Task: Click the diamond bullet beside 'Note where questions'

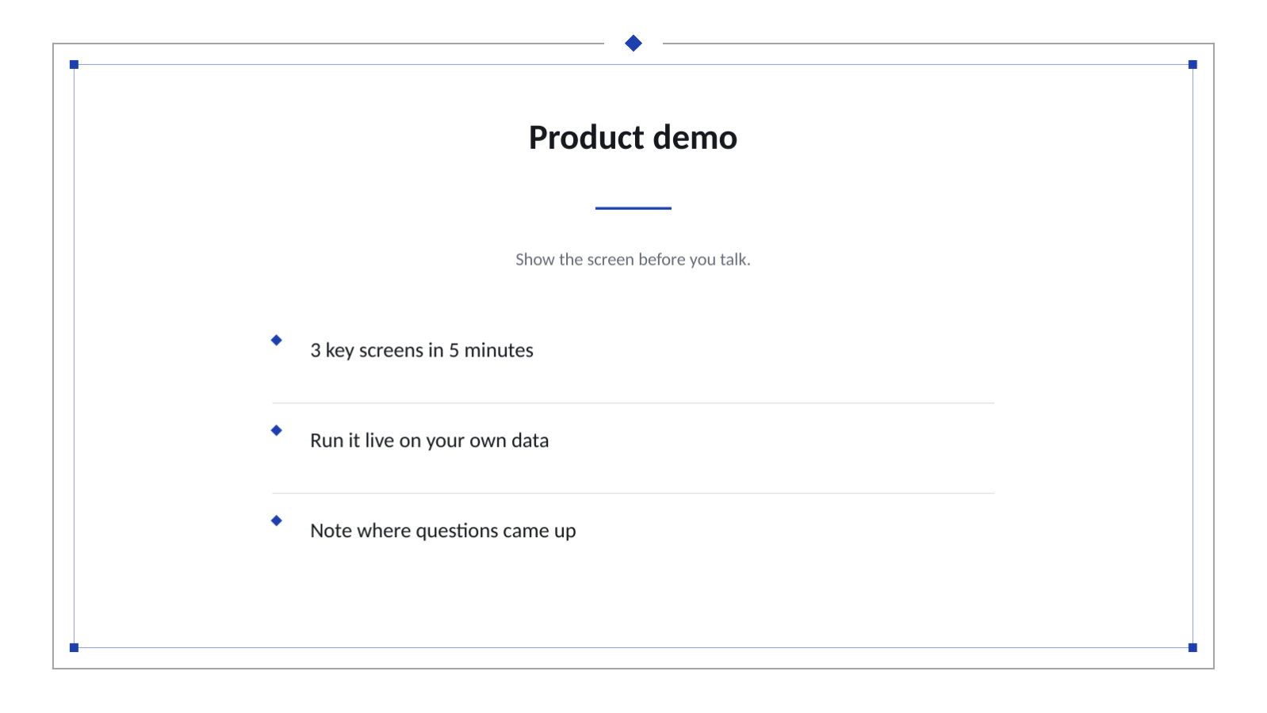Action: [277, 520]
